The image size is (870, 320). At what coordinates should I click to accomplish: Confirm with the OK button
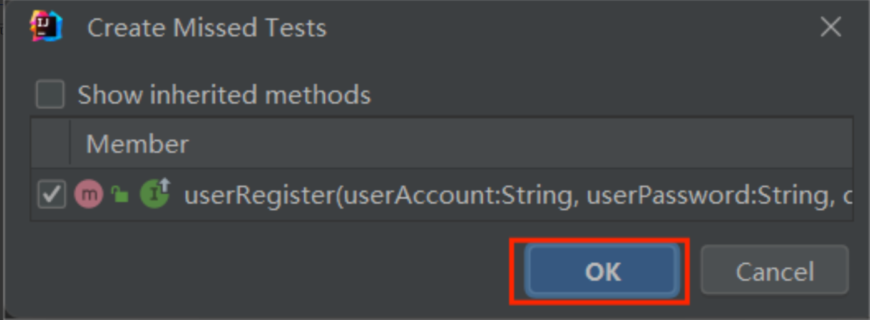[x=602, y=271]
